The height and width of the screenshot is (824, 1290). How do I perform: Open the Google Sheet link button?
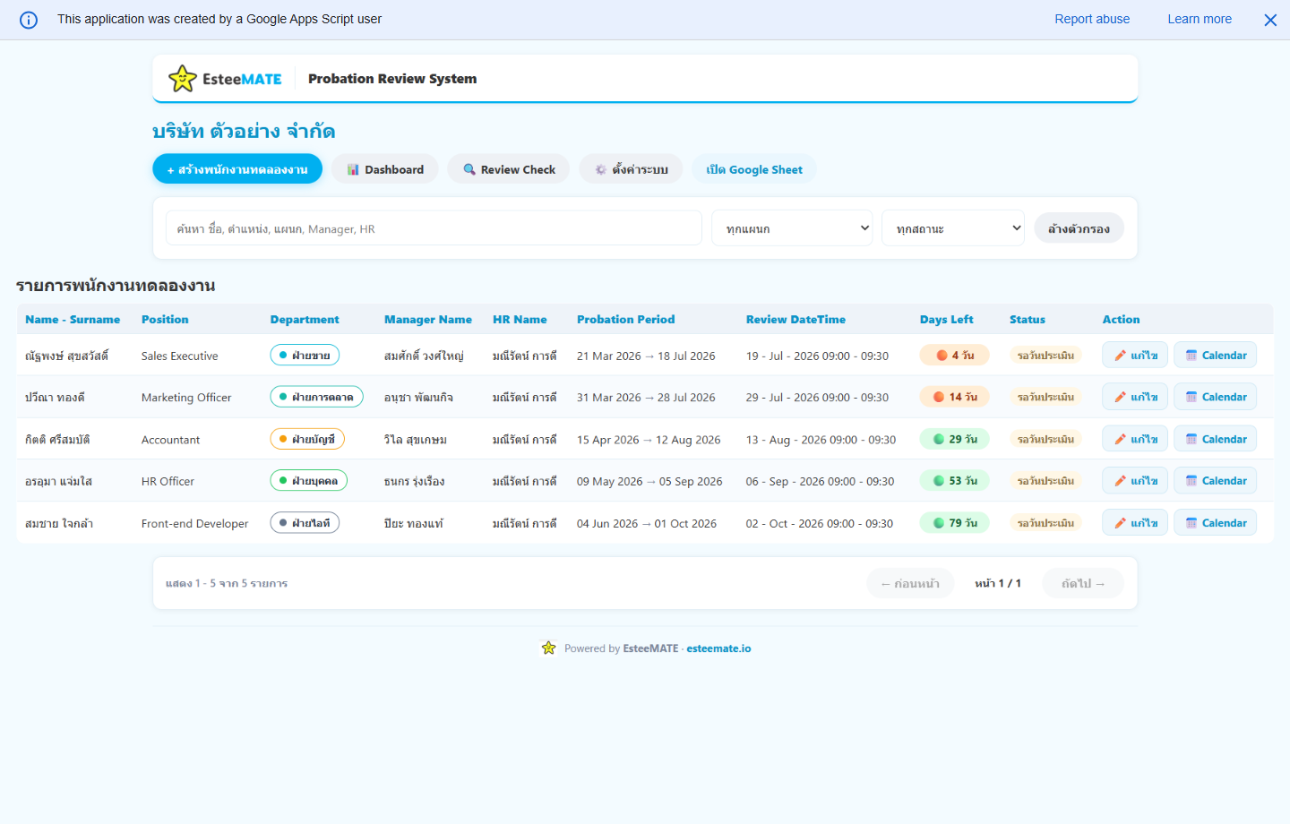click(754, 169)
